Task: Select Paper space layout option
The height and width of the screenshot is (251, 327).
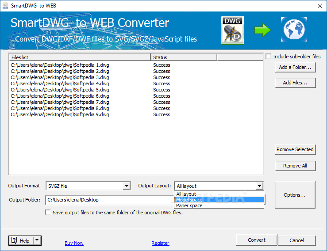Action: pos(219,205)
